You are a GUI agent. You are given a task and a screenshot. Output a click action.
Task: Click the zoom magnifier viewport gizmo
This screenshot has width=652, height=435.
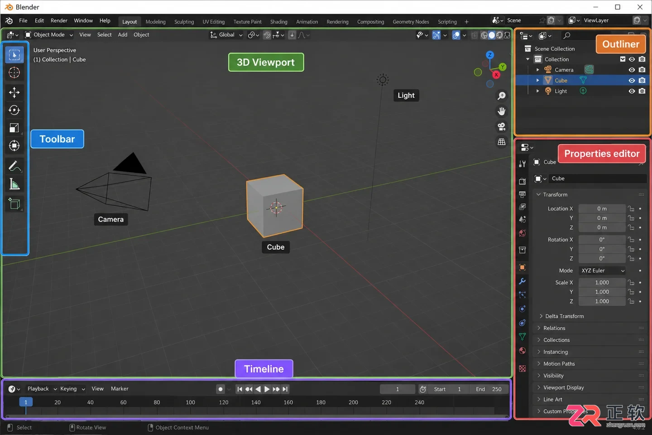[502, 96]
